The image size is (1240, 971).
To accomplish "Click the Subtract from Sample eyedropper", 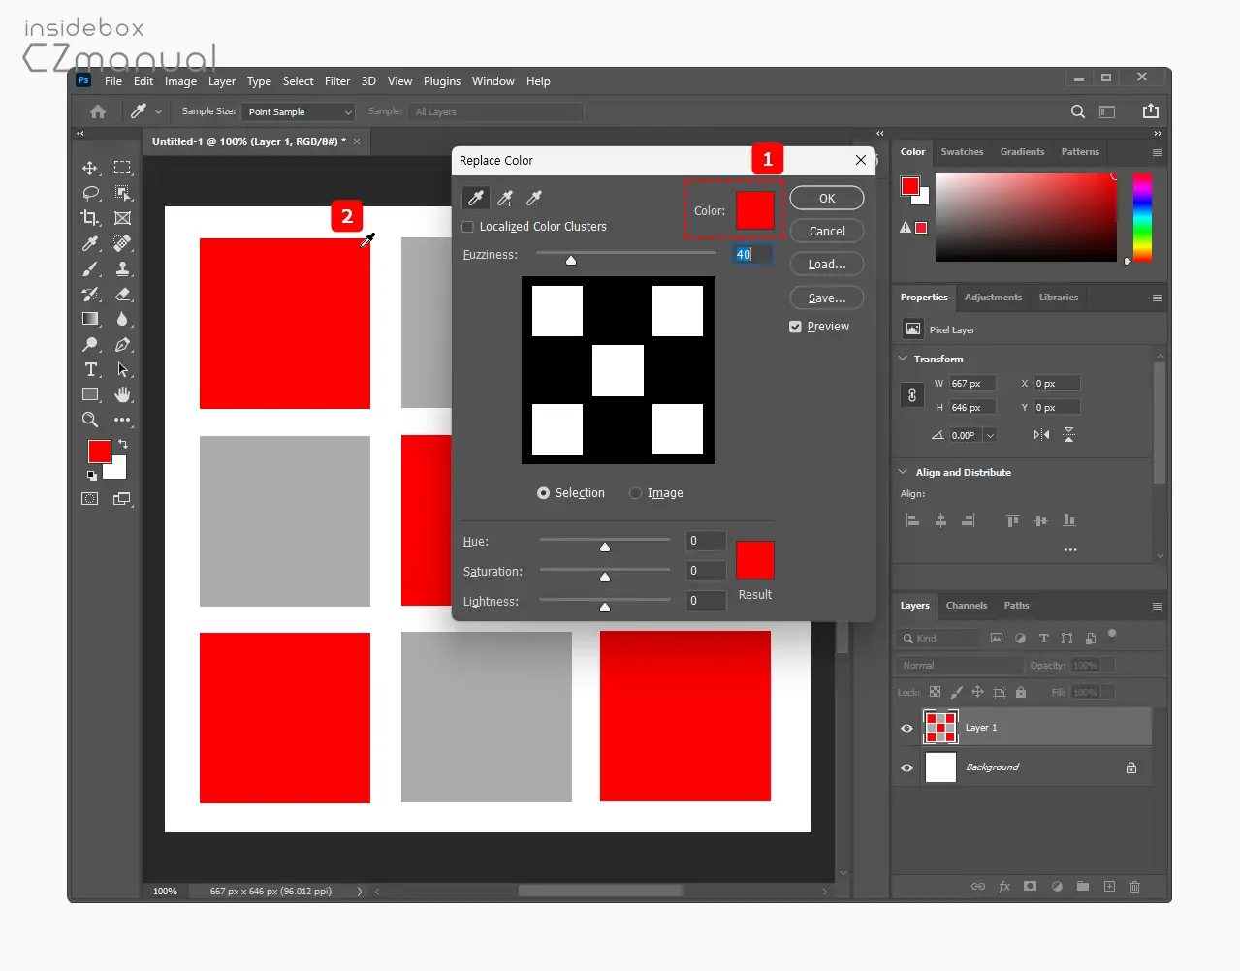I will click(x=534, y=198).
